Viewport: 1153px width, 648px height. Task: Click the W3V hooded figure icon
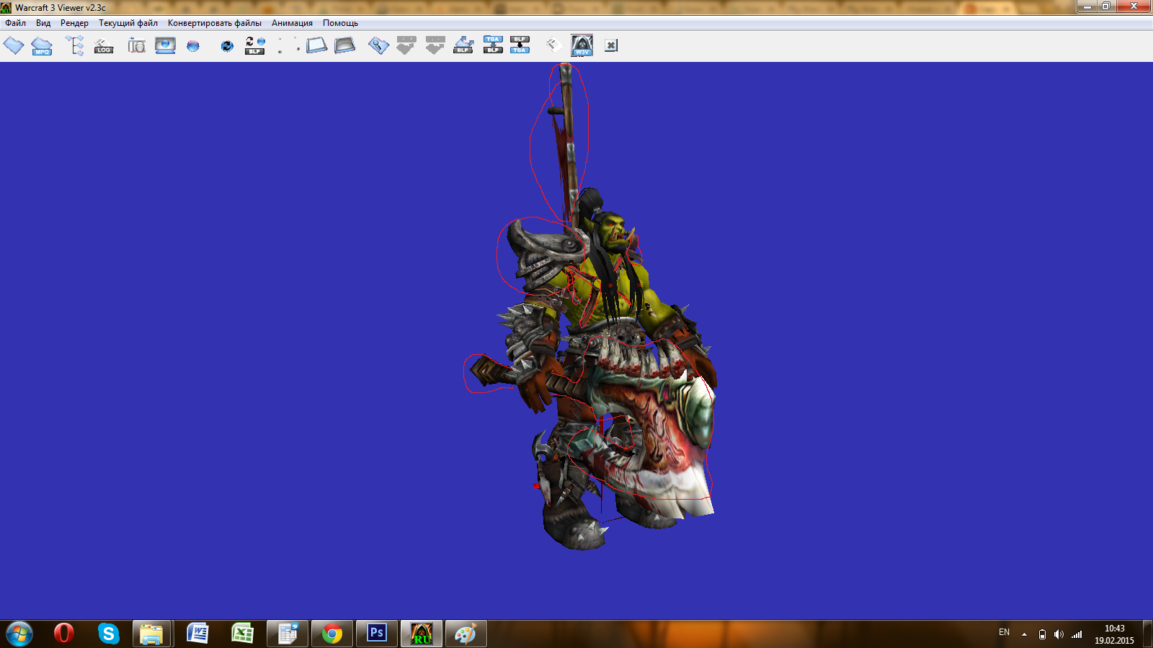tap(582, 45)
